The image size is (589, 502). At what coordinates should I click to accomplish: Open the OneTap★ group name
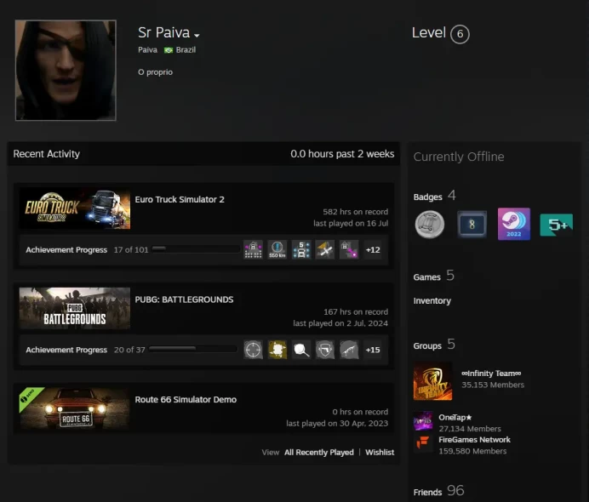click(455, 418)
